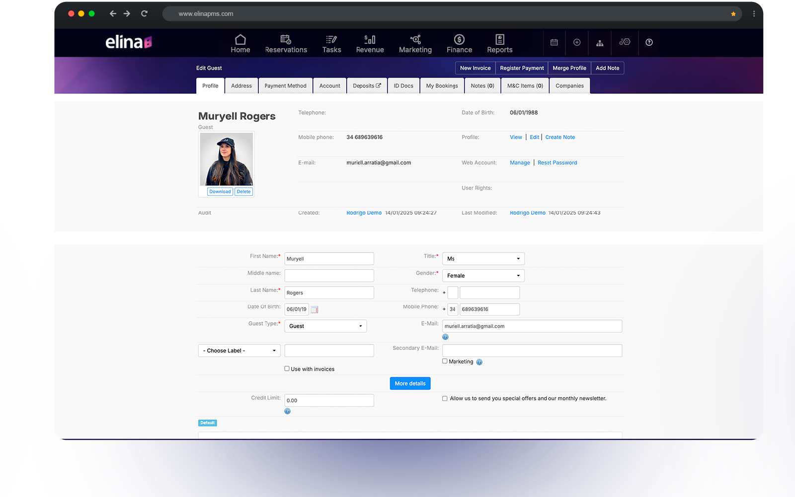Open the Gender dropdown showing Female

click(483, 275)
